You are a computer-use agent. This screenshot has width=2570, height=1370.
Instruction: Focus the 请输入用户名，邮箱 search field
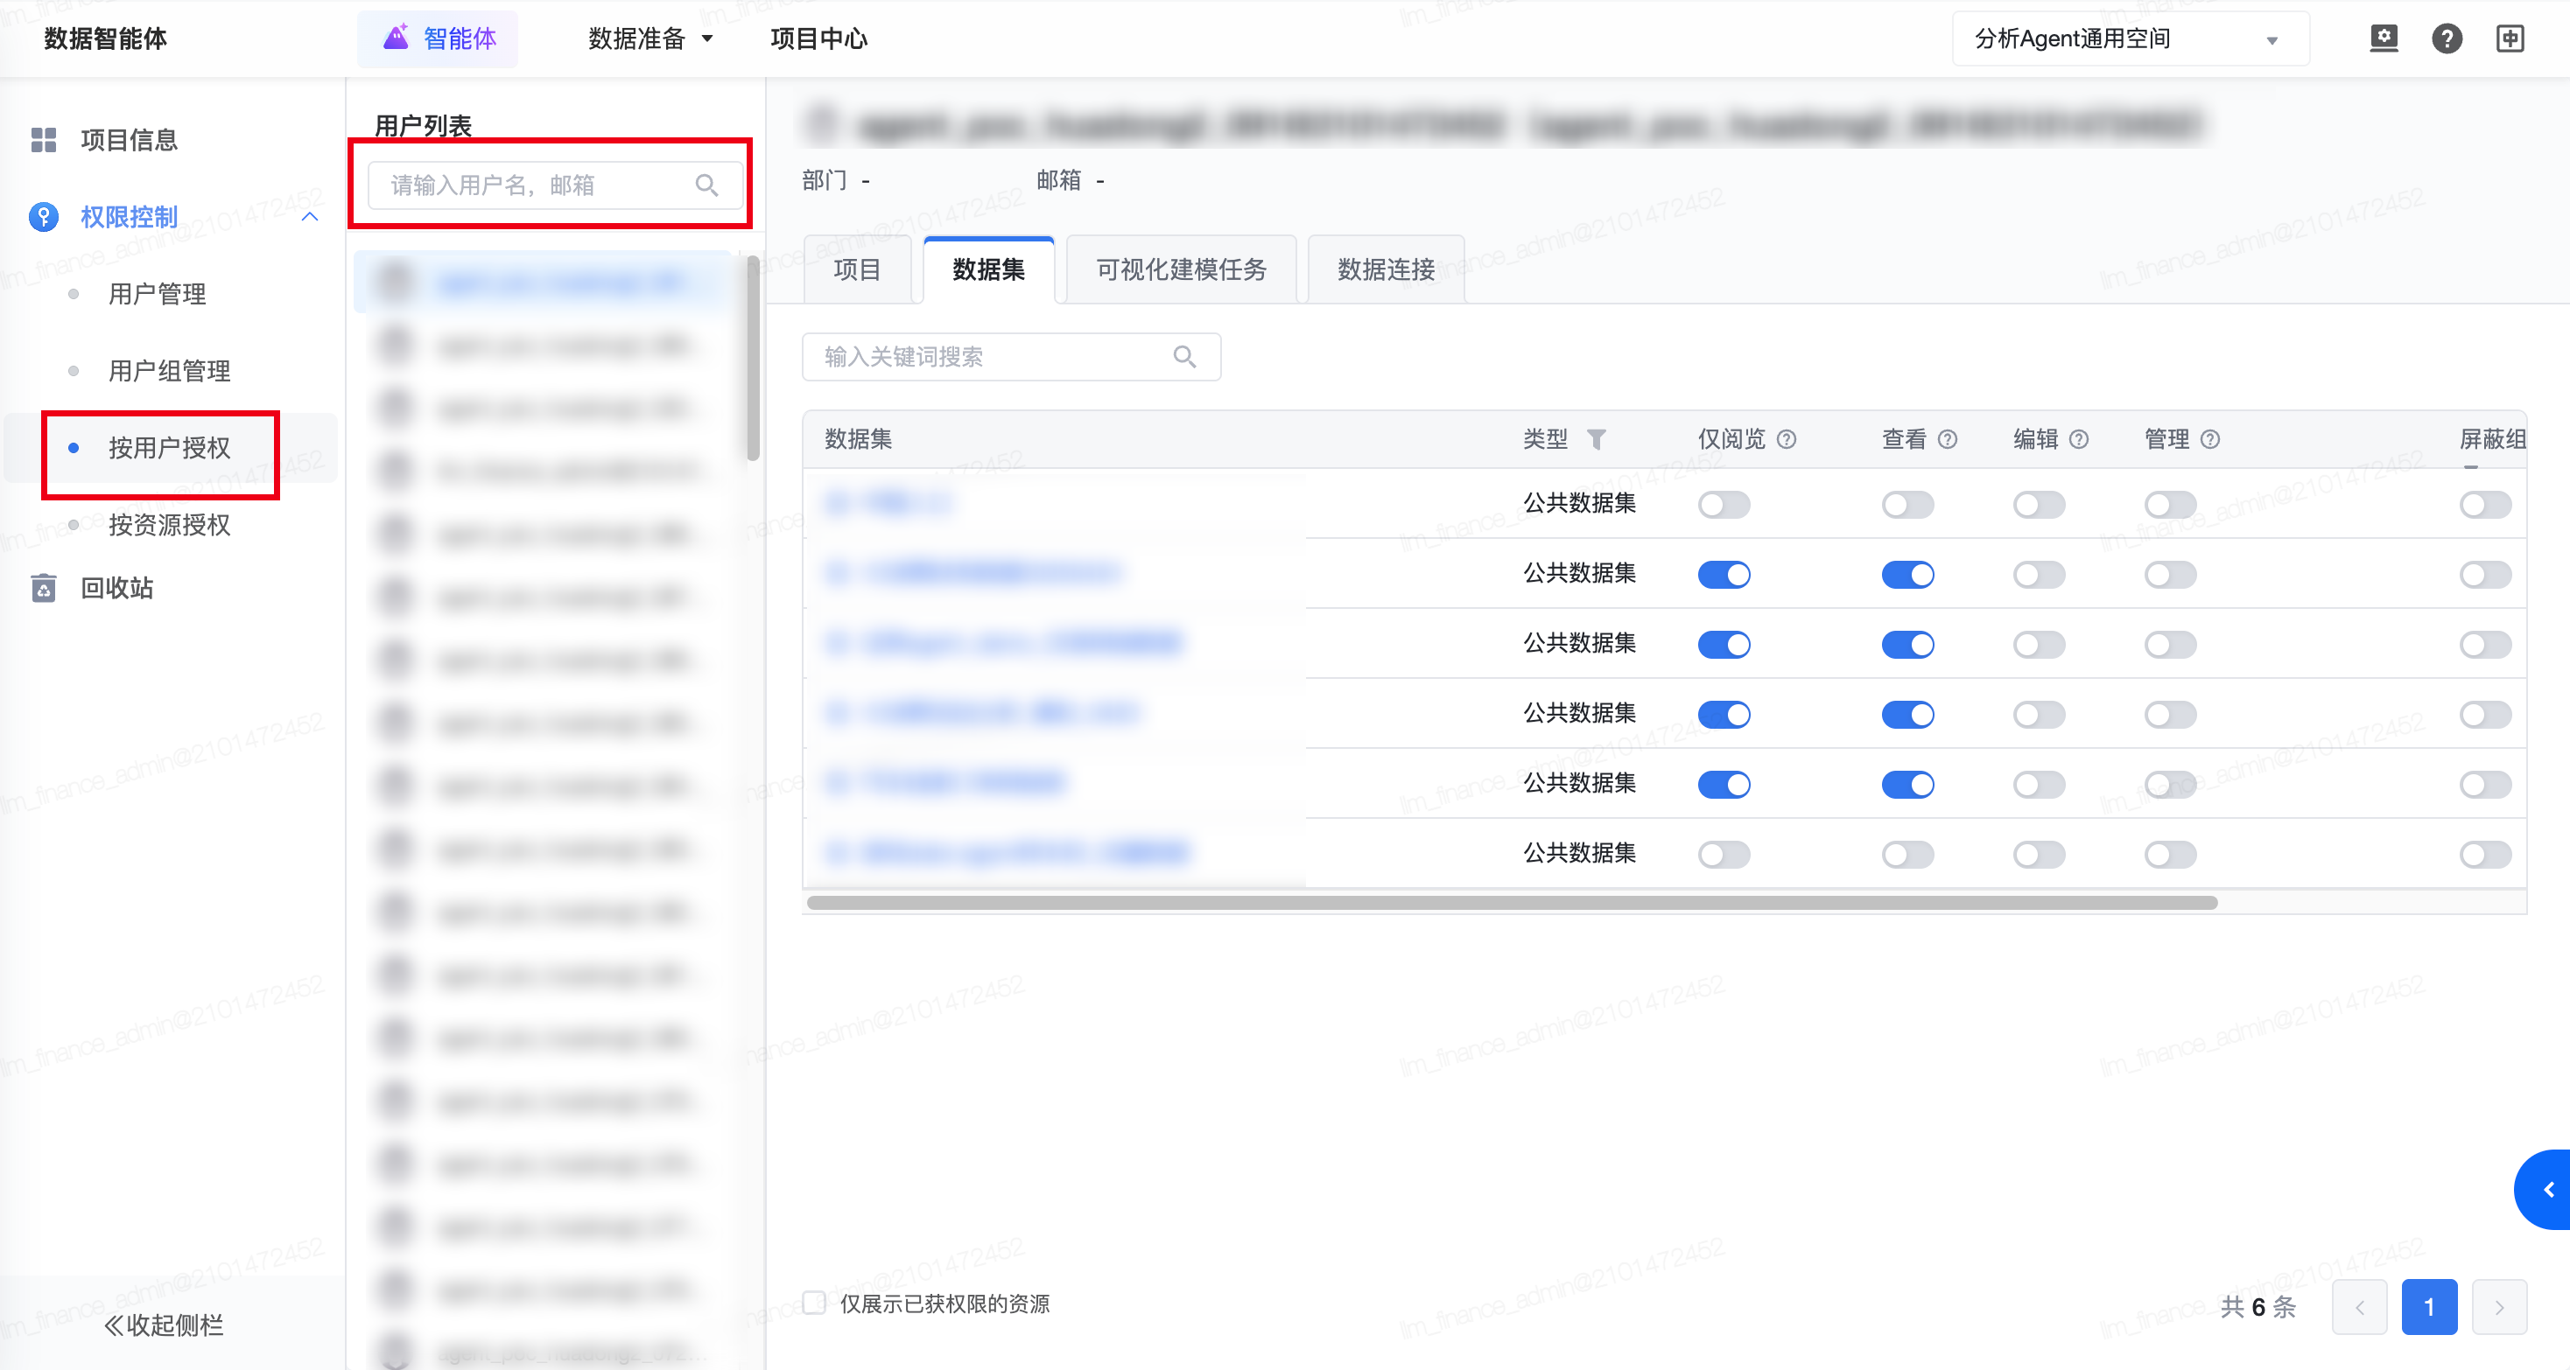(x=556, y=185)
